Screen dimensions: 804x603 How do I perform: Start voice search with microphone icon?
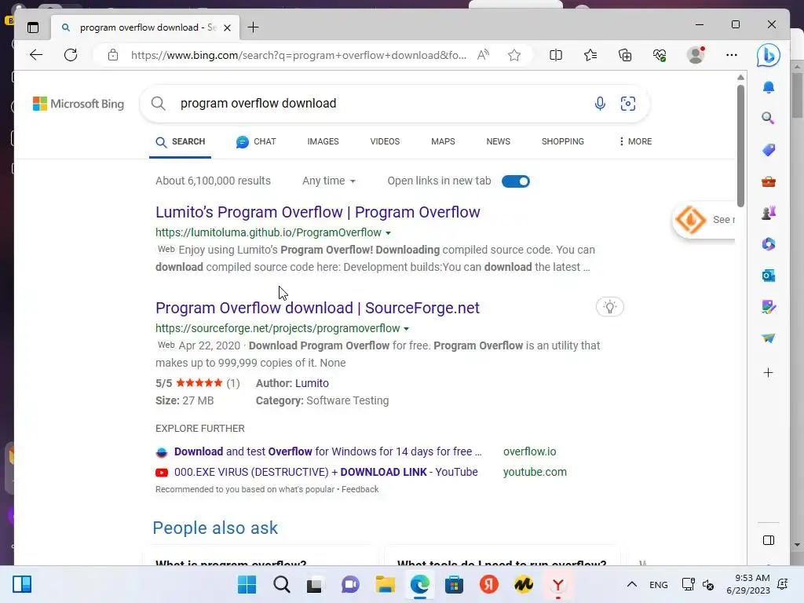[600, 104]
